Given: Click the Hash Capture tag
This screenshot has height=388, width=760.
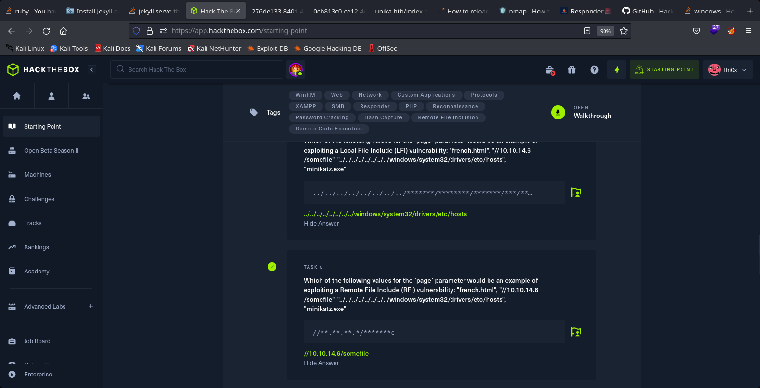Looking at the screenshot, I should click(384, 117).
